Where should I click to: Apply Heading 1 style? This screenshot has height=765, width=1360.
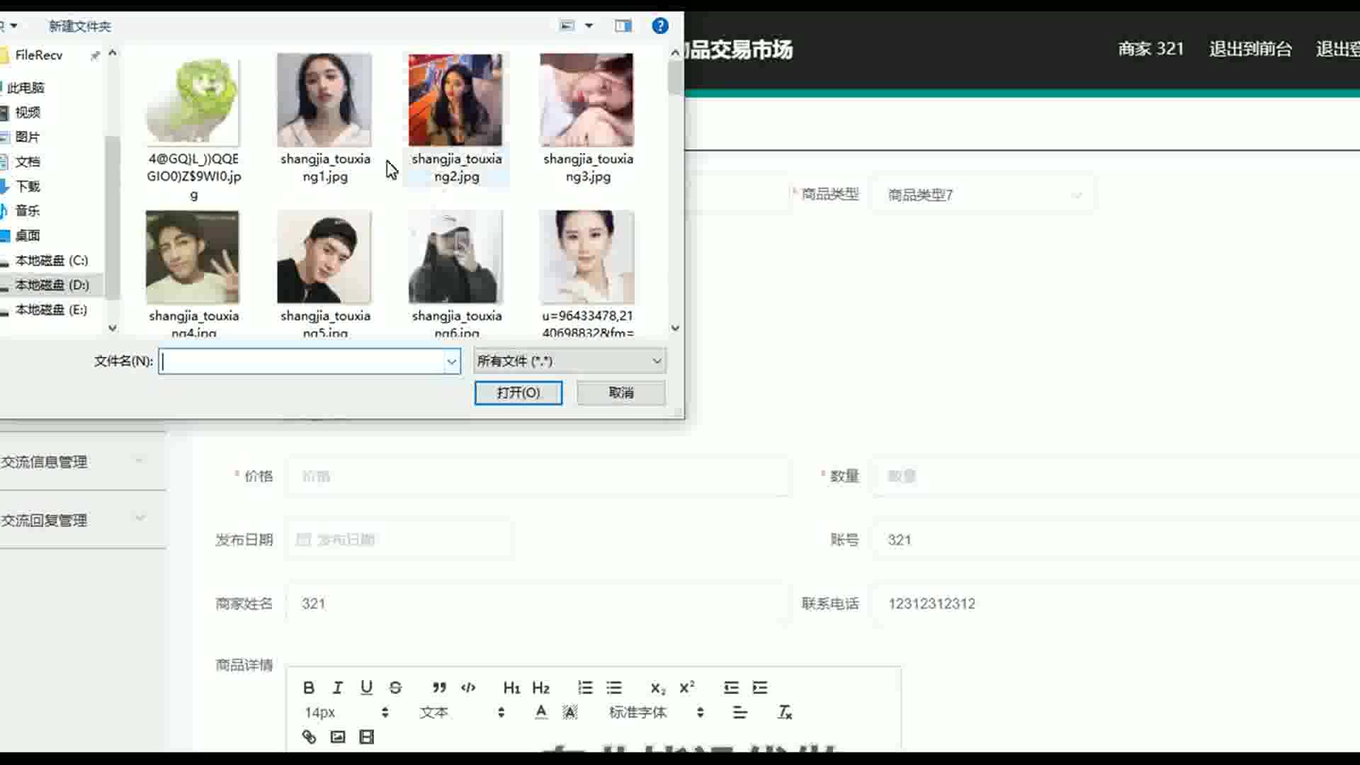click(x=511, y=687)
